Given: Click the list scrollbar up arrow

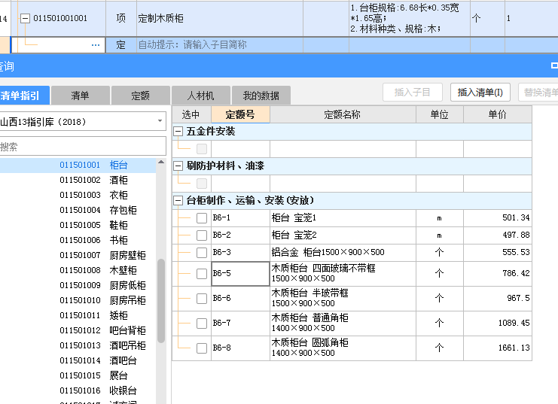Looking at the screenshot, I should click(161, 163).
